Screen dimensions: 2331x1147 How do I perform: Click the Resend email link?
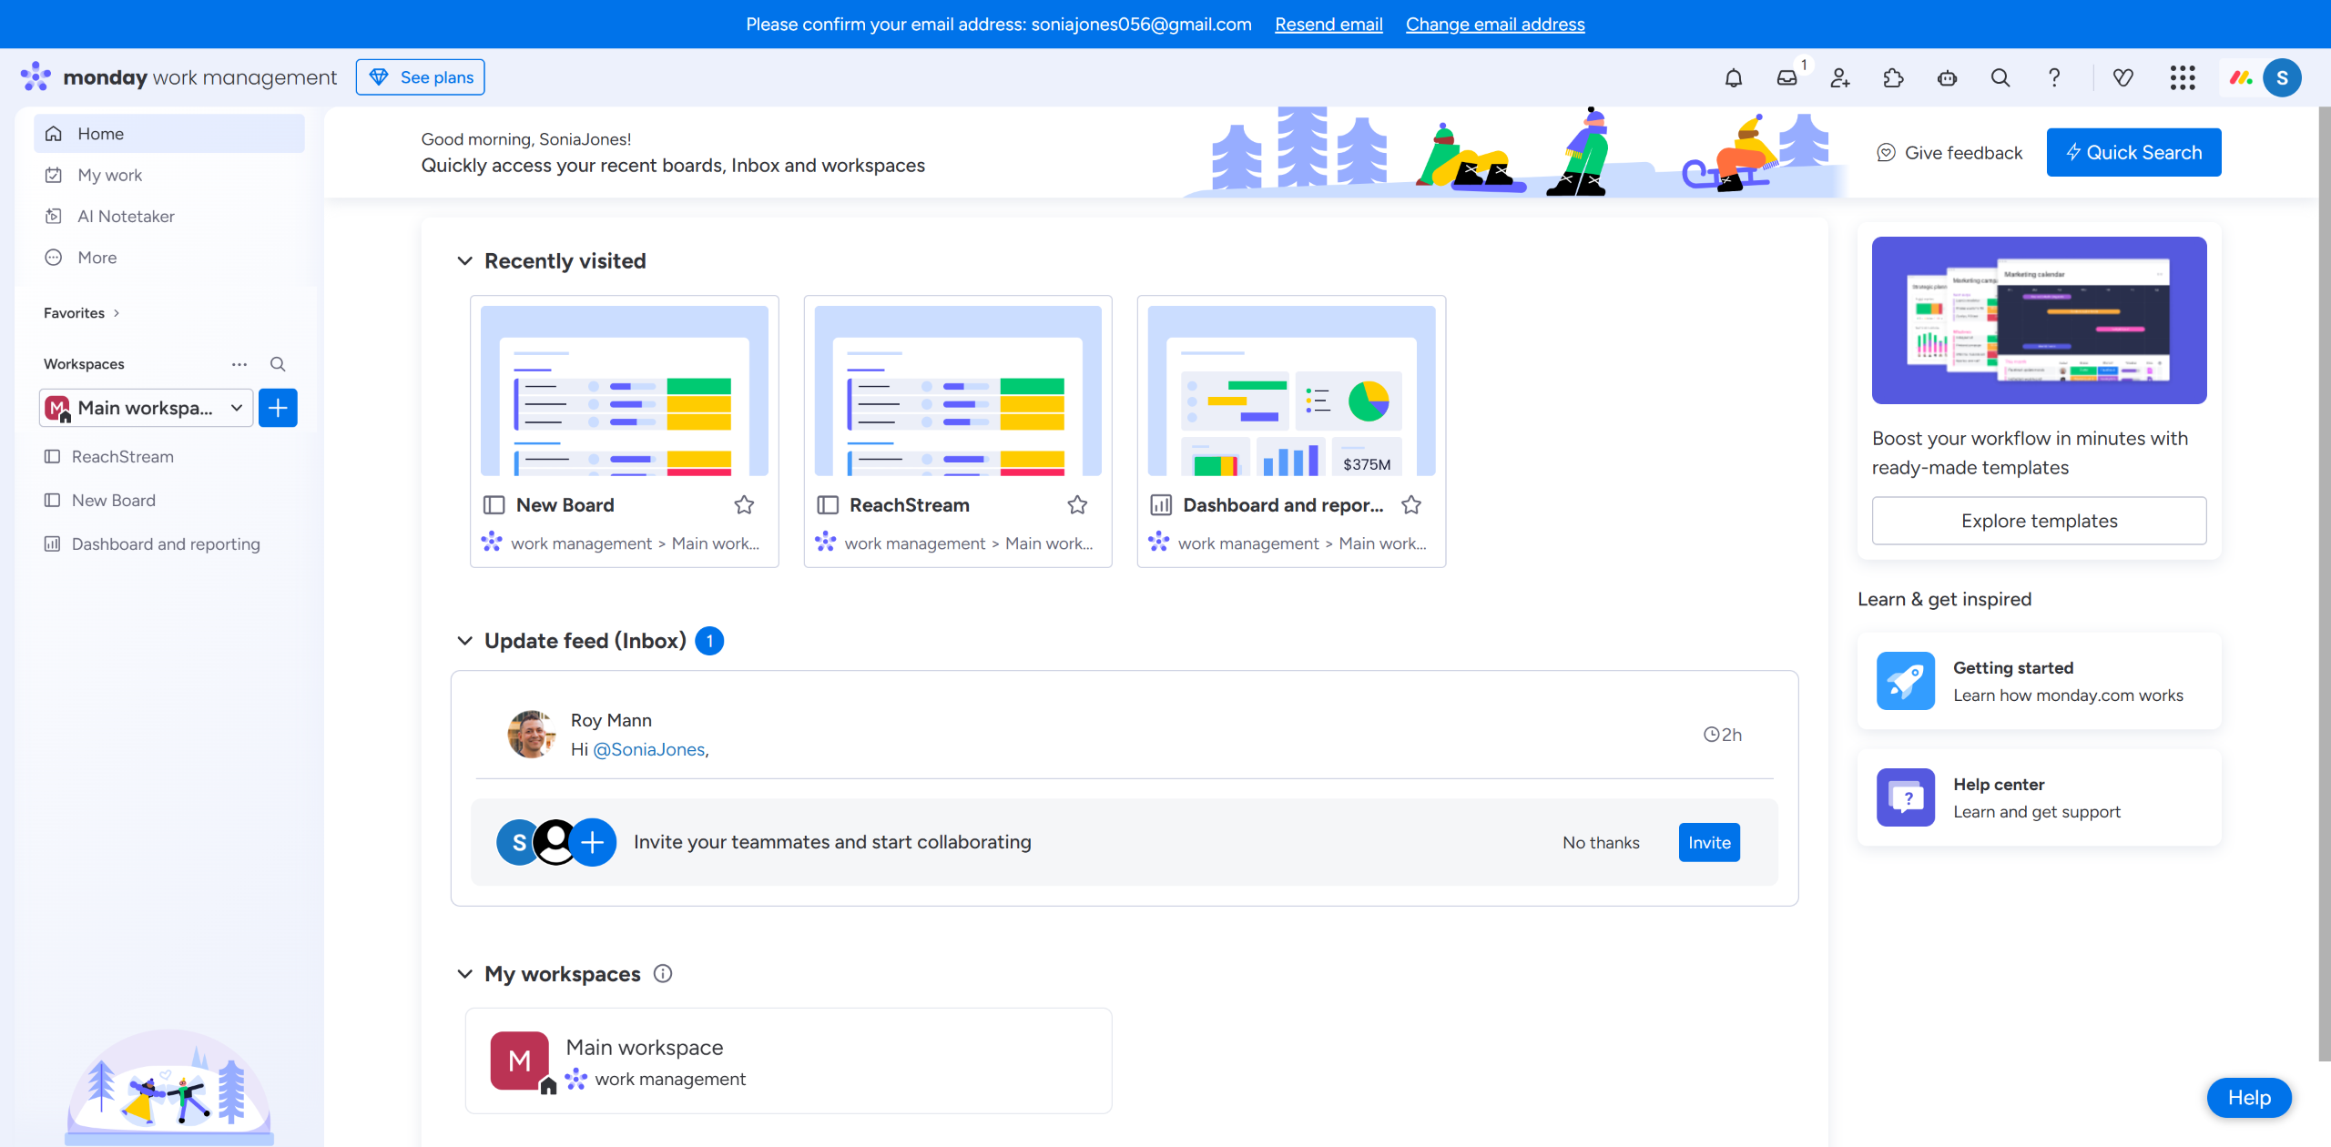(x=1328, y=25)
